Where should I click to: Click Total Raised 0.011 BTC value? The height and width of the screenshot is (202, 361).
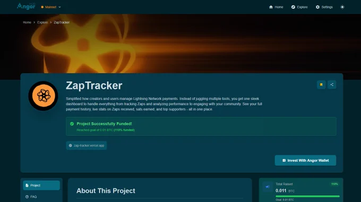tap(285, 191)
